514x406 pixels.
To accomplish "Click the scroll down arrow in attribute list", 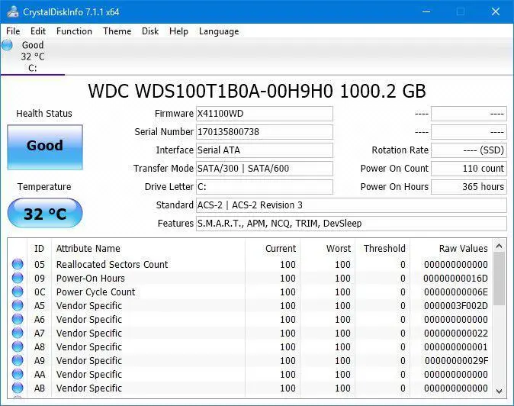I will (500, 391).
